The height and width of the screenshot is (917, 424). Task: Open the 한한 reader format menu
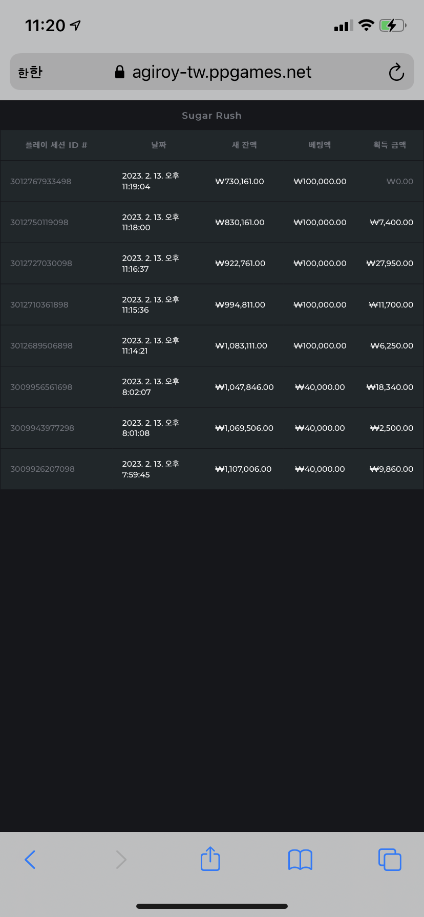click(x=30, y=72)
